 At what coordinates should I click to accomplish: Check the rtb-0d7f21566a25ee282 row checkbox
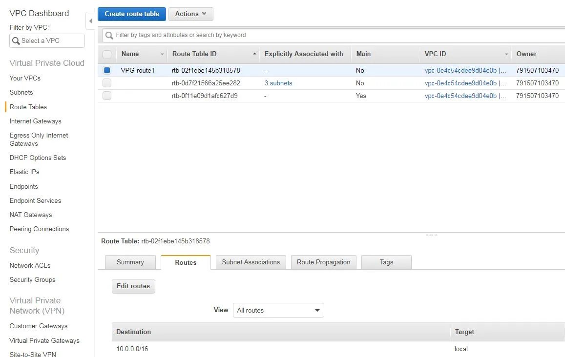pyautogui.click(x=107, y=83)
